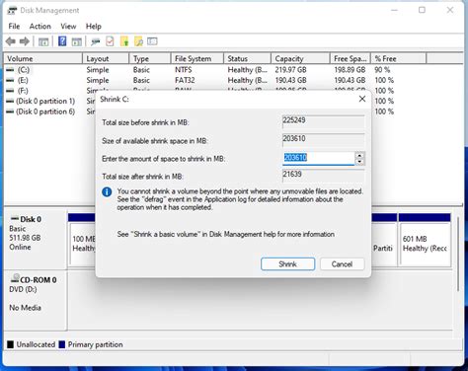Increase shrink amount with up spinner arrow
The width and height of the screenshot is (468, 371).
click(359, 155)
